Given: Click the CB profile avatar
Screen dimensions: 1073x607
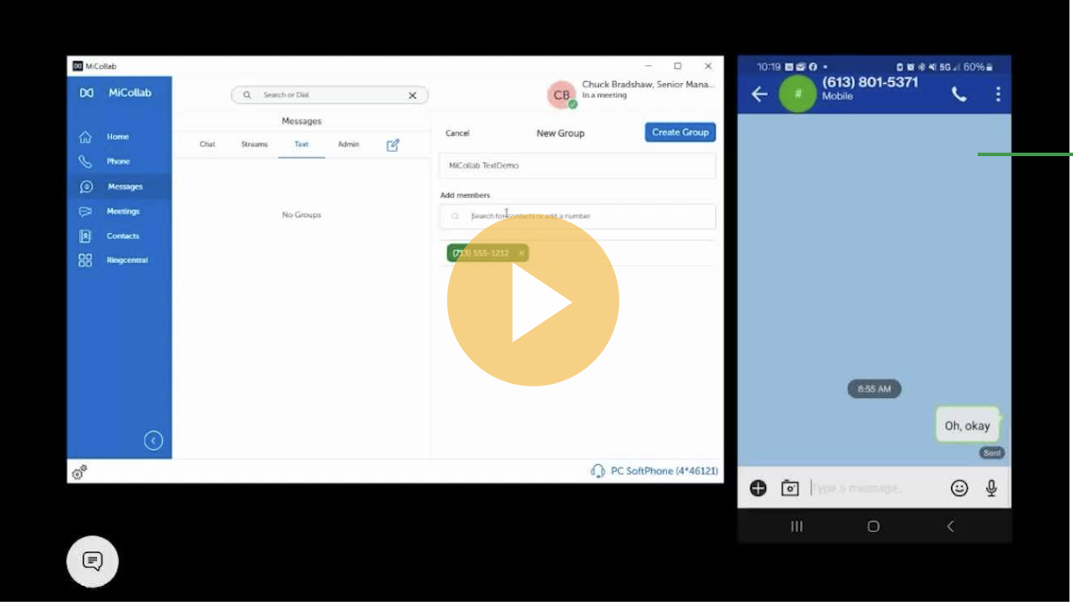Looking at the screenshot, I should [561, 95].
